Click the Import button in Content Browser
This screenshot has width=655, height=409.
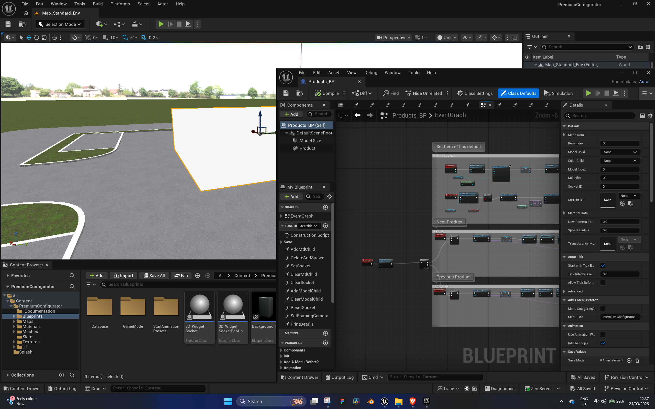pyautogui.click(x=123, y=275)
